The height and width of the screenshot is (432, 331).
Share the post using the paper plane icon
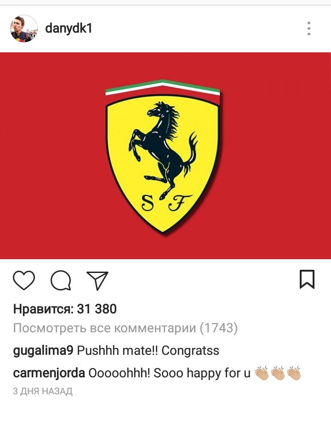[x=97, y=280]
